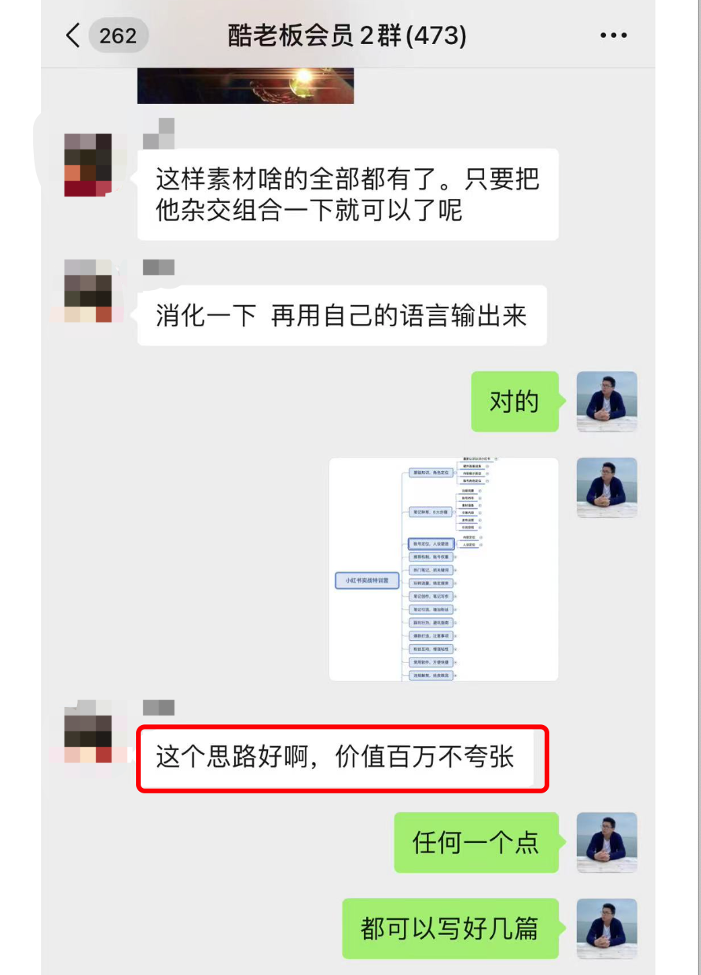Open the partially visible photo at top
Screen dimensions: 701x975
pyautogui.click(x=245, y=86)
